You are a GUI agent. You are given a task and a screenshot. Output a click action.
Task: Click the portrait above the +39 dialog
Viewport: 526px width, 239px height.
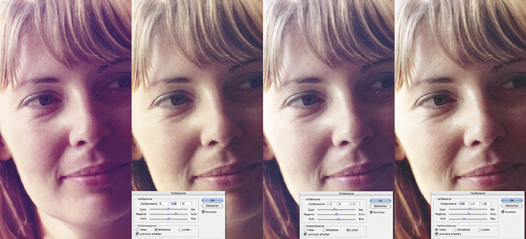(197, 95)
